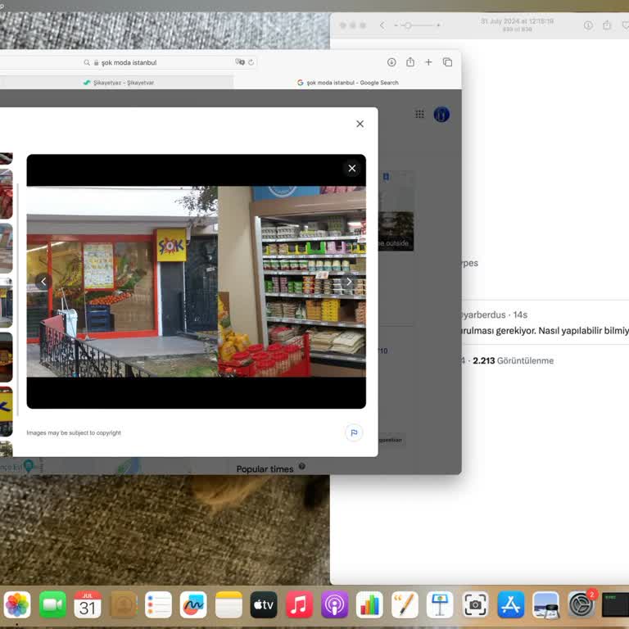Select the 'şok moda istanbul - Google Search' tab
The height and width of the screenshot is (629, 629).
(x=347, y=83)
